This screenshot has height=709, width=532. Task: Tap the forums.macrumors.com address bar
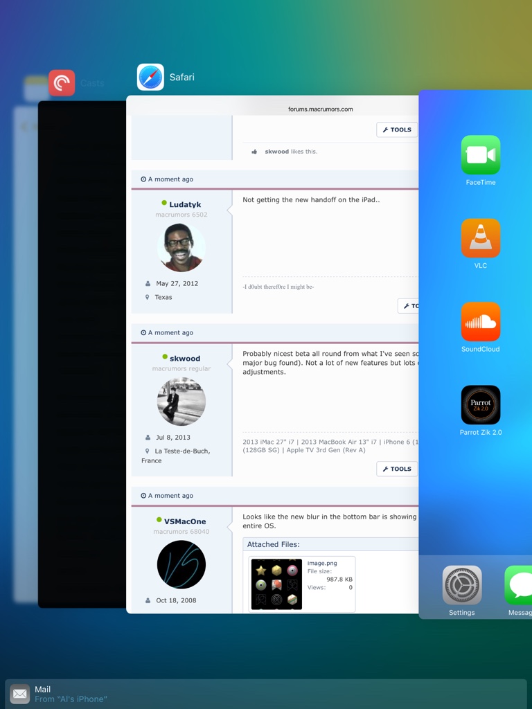(x=320, y=109)
